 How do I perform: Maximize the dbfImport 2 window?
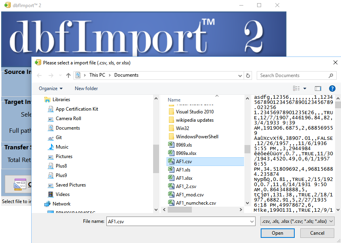[259, 5]
